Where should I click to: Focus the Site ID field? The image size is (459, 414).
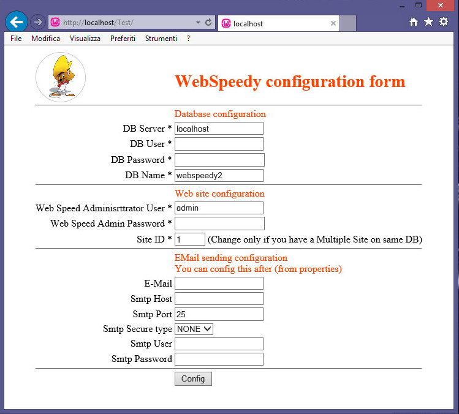click(x=190, y=239)
